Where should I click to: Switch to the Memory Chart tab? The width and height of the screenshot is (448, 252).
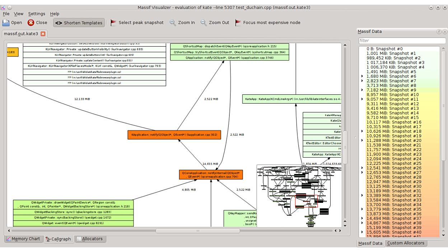point(23,239)
